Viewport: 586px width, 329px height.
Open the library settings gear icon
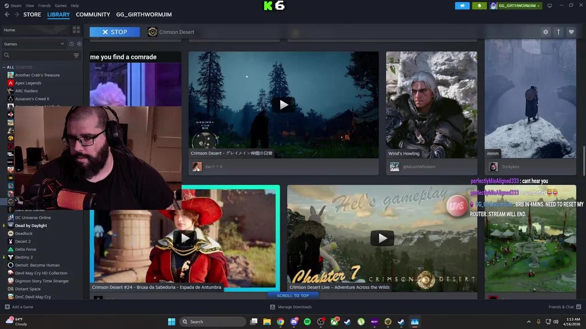coord(546,32)
